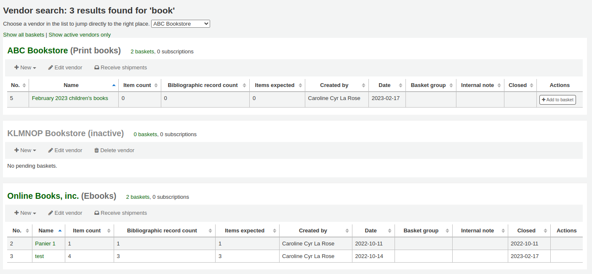Open February 2023 children's books basket

click(x=70, y=98)
